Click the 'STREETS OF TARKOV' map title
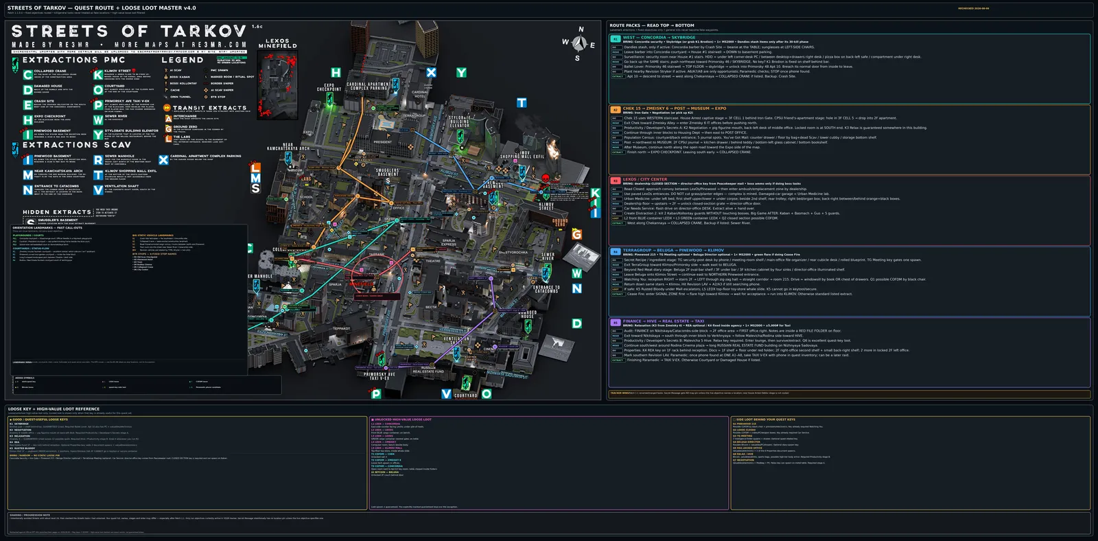 (129, 32)
